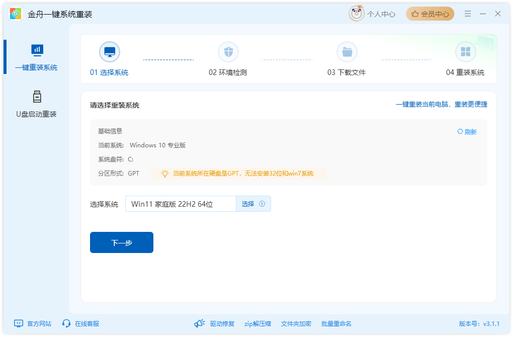
Task: Click the 金舟 app logo icon
Action: [x=16, y=14]
